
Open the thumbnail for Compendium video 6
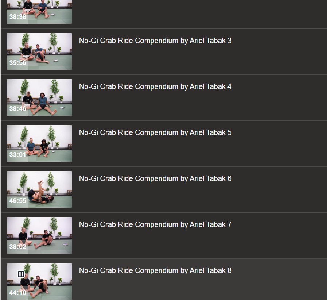(x=39, y=189)
